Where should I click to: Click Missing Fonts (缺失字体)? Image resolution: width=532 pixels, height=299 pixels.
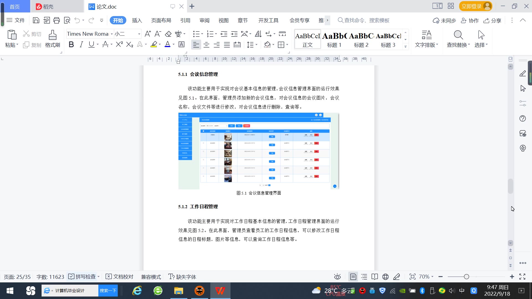[182, 277]
